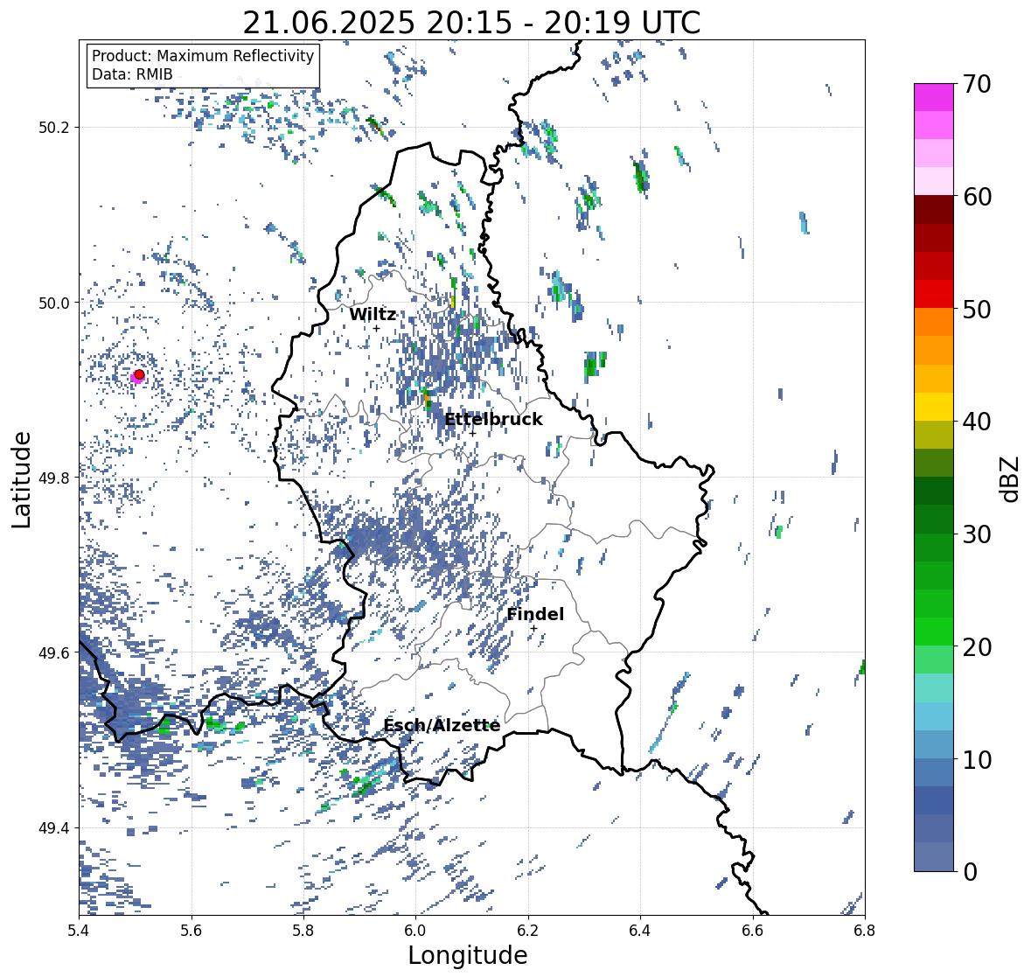Click the bright red colorbar segment above 50

934,294
